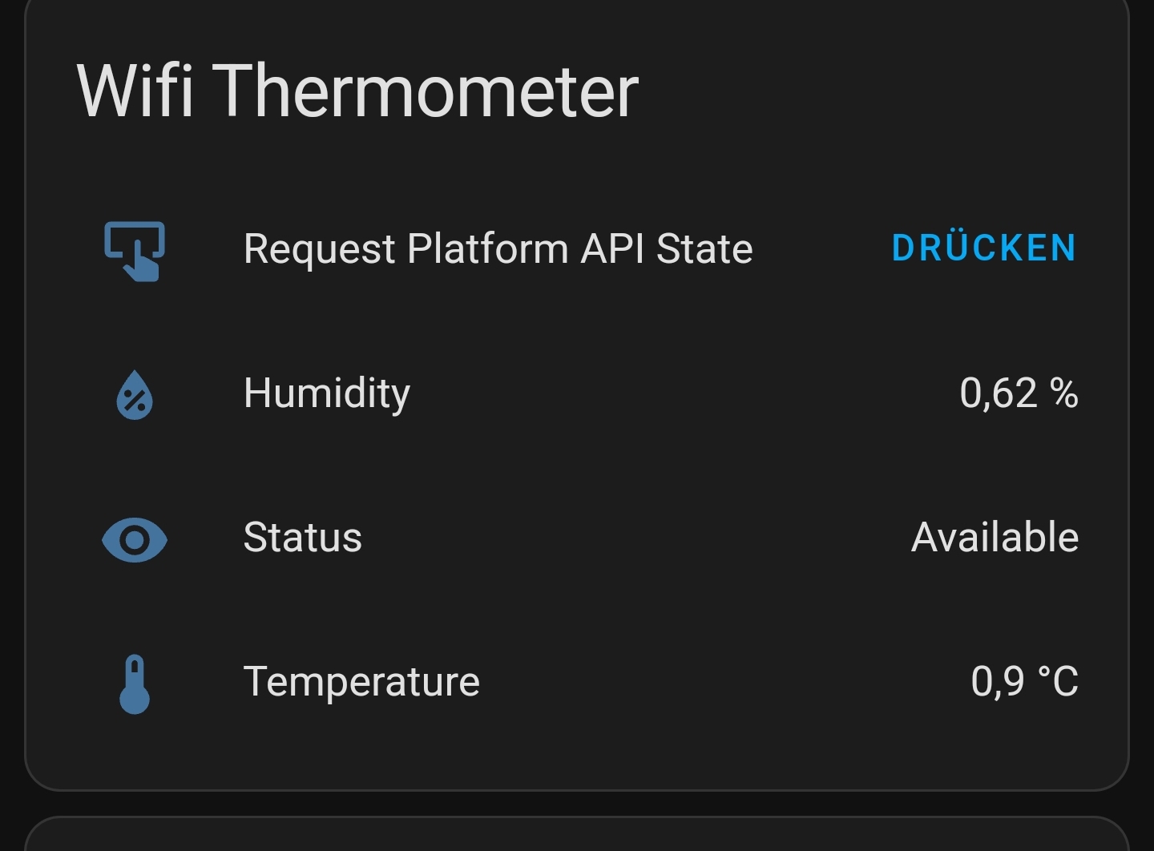Open Request Platform API State entity label
The width and height of the screenshot is (1154, 851).
498,248
